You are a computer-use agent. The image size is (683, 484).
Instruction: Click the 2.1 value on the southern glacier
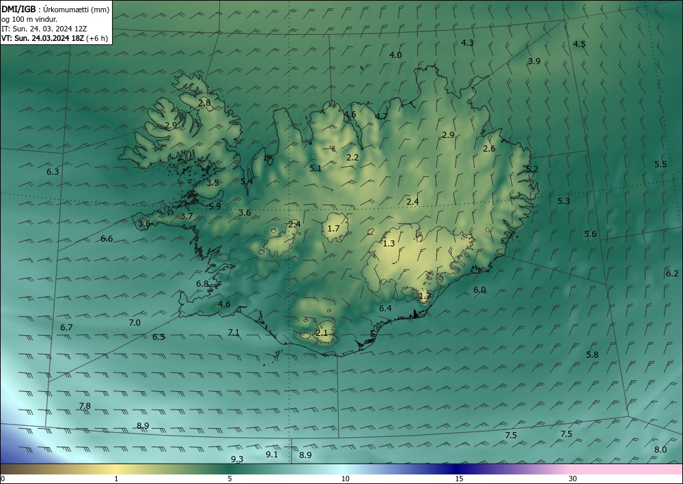[322, 333]
